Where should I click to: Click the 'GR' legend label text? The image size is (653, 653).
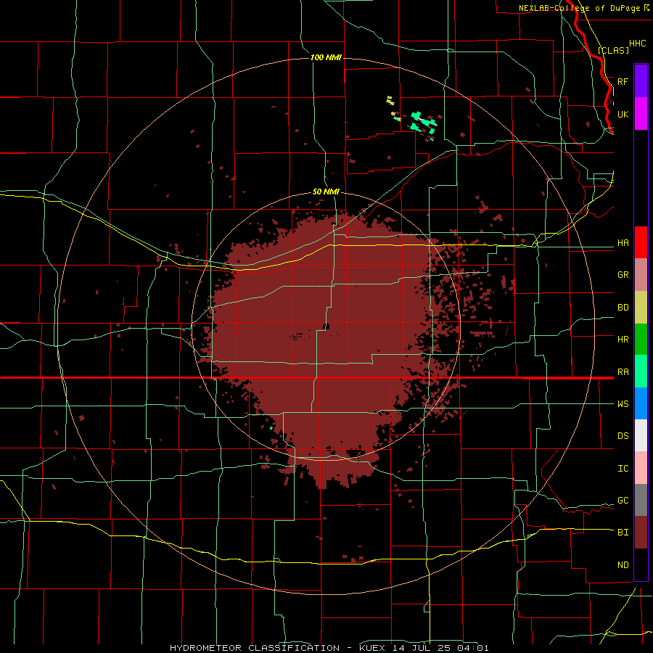coord(623,275)
